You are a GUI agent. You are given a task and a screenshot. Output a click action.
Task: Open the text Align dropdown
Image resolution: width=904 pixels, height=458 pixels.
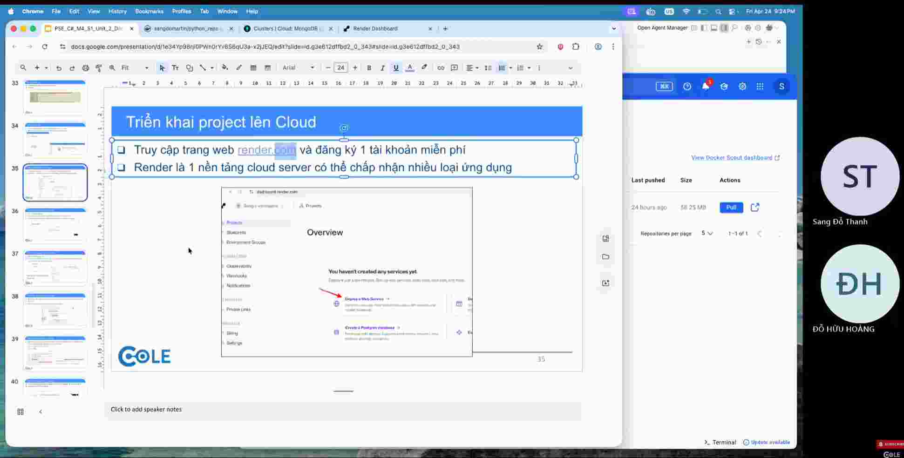point(472,68)
